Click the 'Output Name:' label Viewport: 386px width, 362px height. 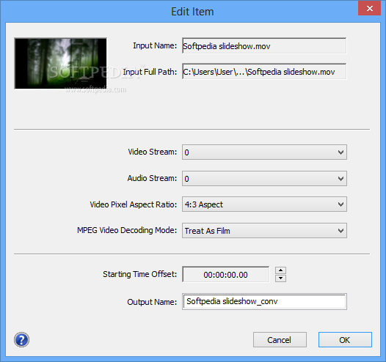point(152,302)
